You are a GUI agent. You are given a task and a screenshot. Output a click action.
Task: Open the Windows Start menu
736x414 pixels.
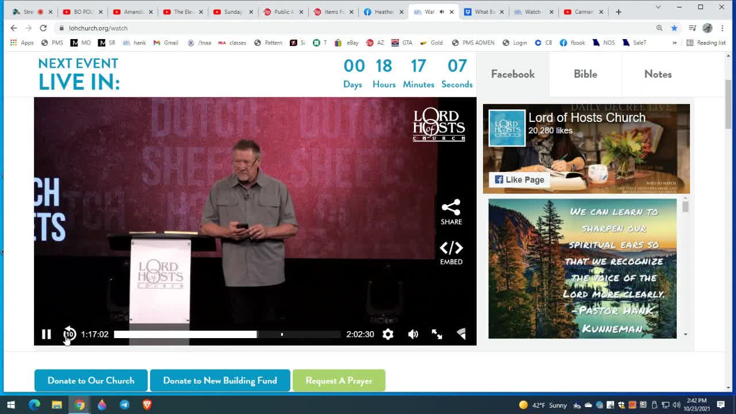[11, 405]
